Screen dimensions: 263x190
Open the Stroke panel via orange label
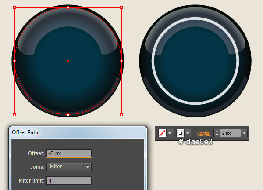[x=203, y=133]
